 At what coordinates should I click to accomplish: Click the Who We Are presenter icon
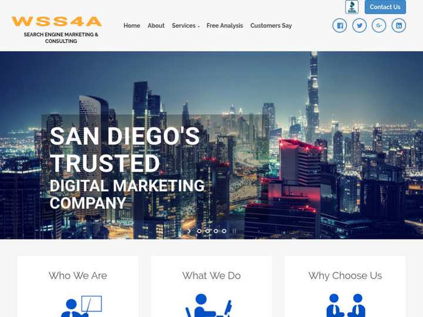(81, 306)
